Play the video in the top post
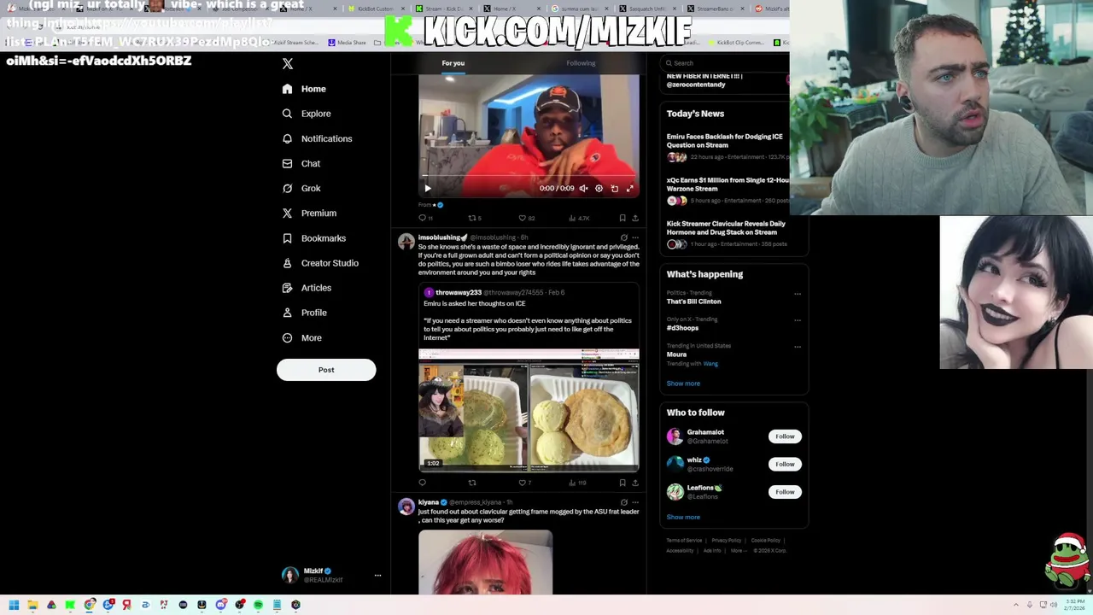 point(428,189)
